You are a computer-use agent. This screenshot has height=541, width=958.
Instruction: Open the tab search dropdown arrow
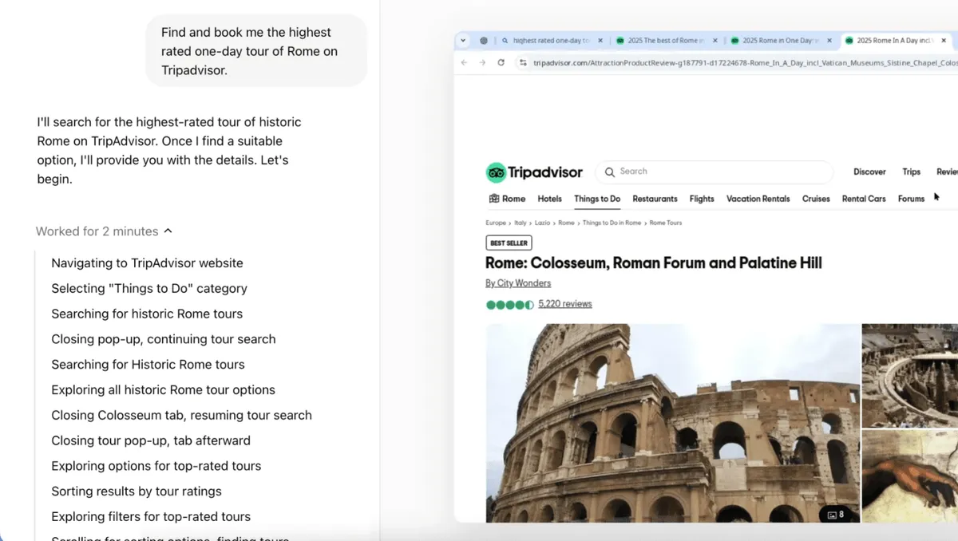pyautogui.click(x=463, y=40)
